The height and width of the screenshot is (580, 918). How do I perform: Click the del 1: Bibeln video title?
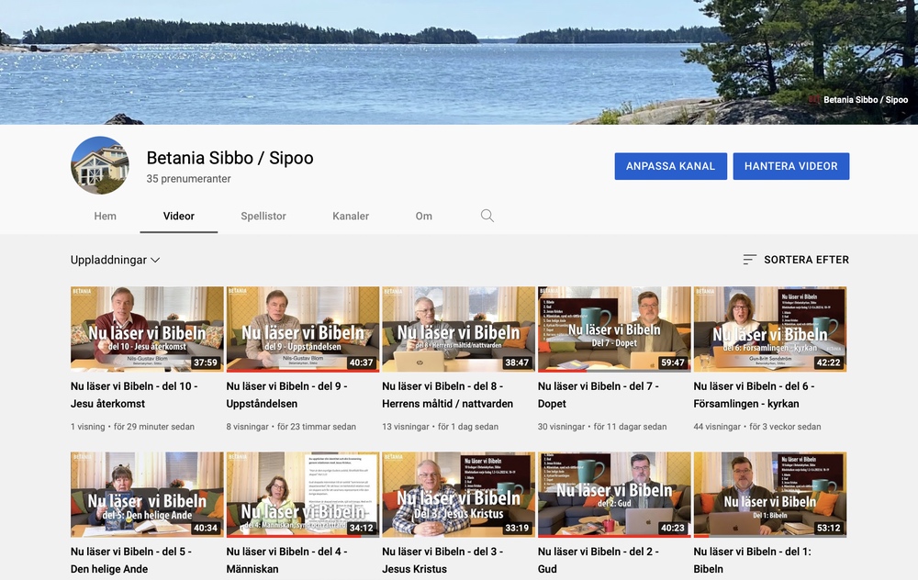(752, 560)
